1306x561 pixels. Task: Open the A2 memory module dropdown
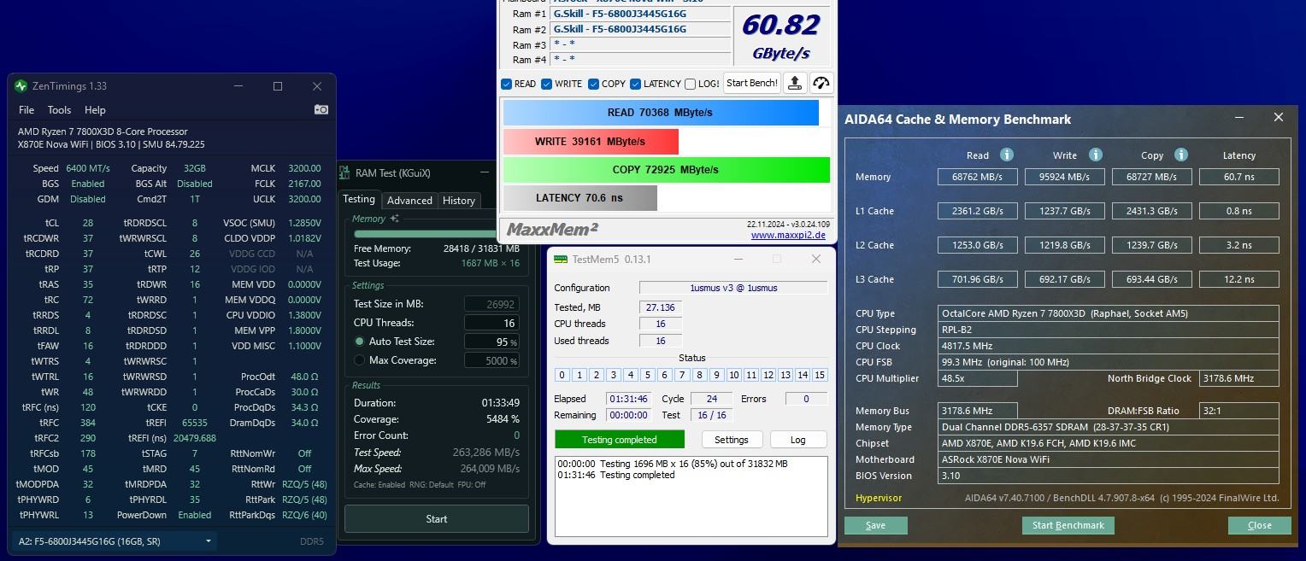click(x=115, y=541)
